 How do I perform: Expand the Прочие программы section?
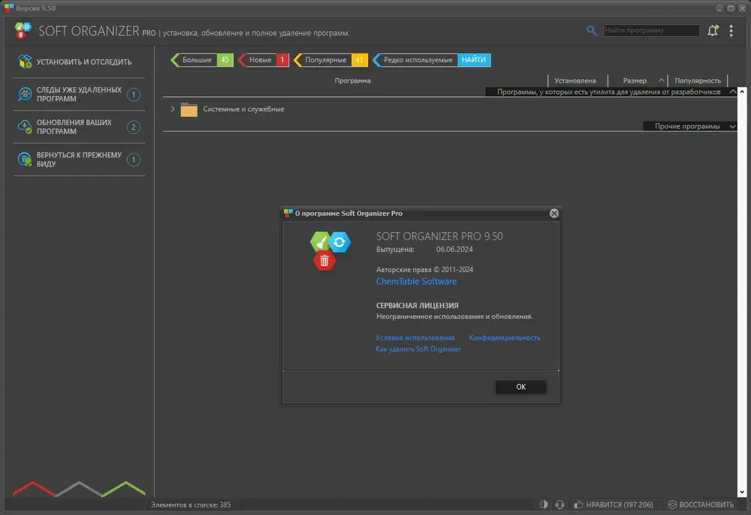click(x=732, y=126)
